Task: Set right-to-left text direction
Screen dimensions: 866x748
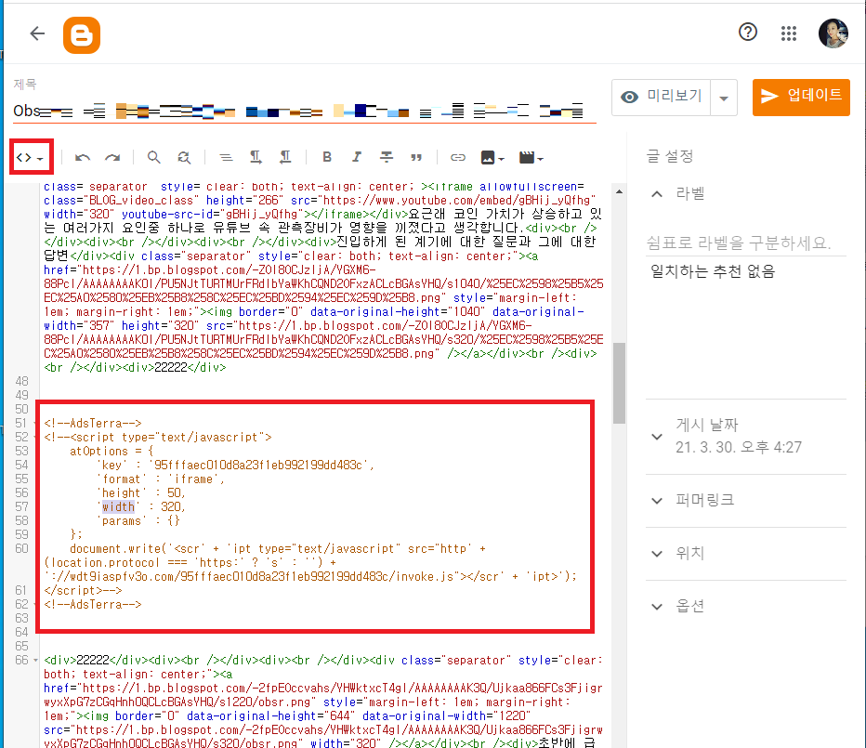Action: point(285,157)
